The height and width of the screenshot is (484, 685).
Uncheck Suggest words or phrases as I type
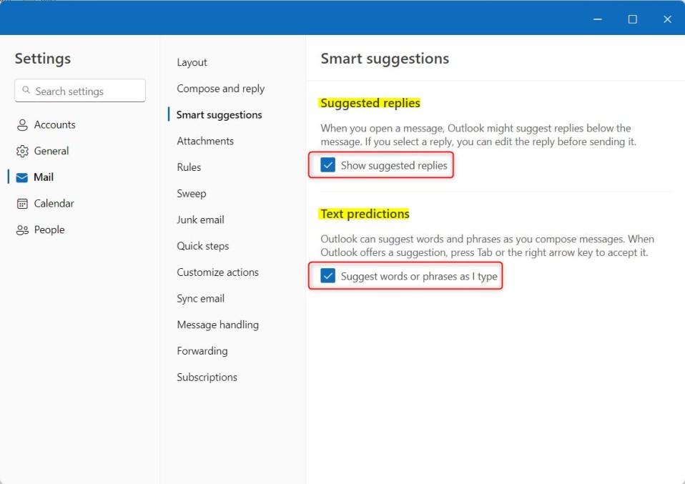tap(327, 276)
